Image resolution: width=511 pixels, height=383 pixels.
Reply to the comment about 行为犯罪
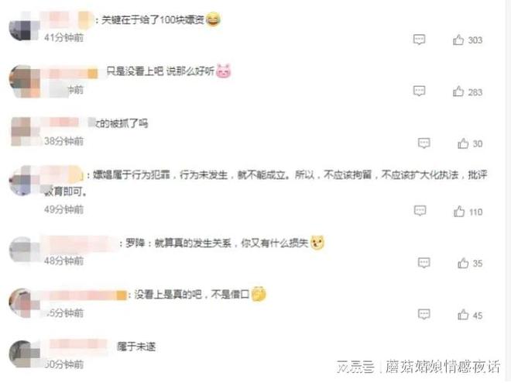(x=420, y=211)
